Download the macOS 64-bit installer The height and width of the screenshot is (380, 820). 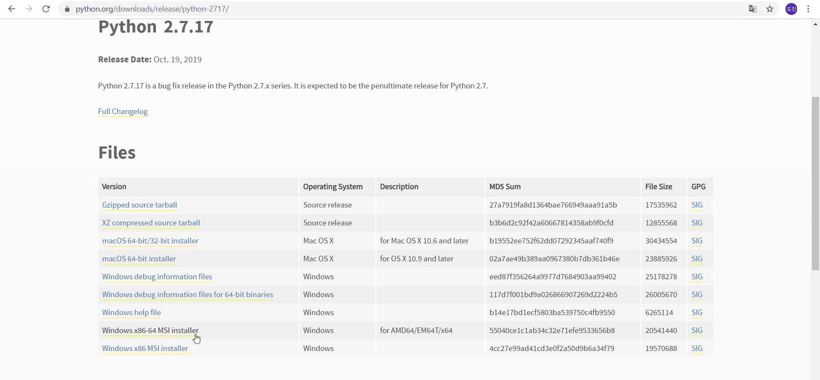[139, 259]
